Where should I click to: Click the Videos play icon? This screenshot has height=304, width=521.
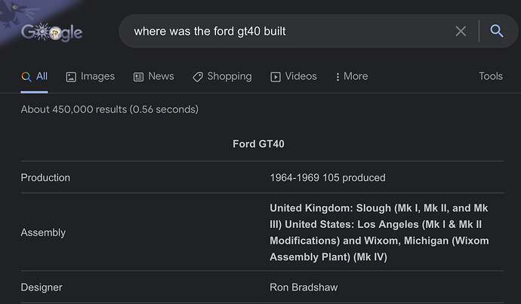276,76
